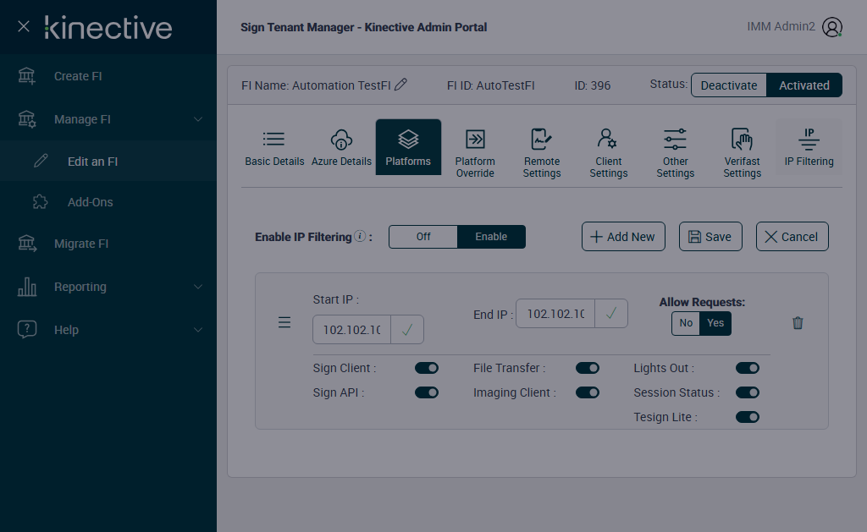This screenshot has width=867, height=532.
Task: Toggle the Lights Out switch
Action: pos(748,368)
